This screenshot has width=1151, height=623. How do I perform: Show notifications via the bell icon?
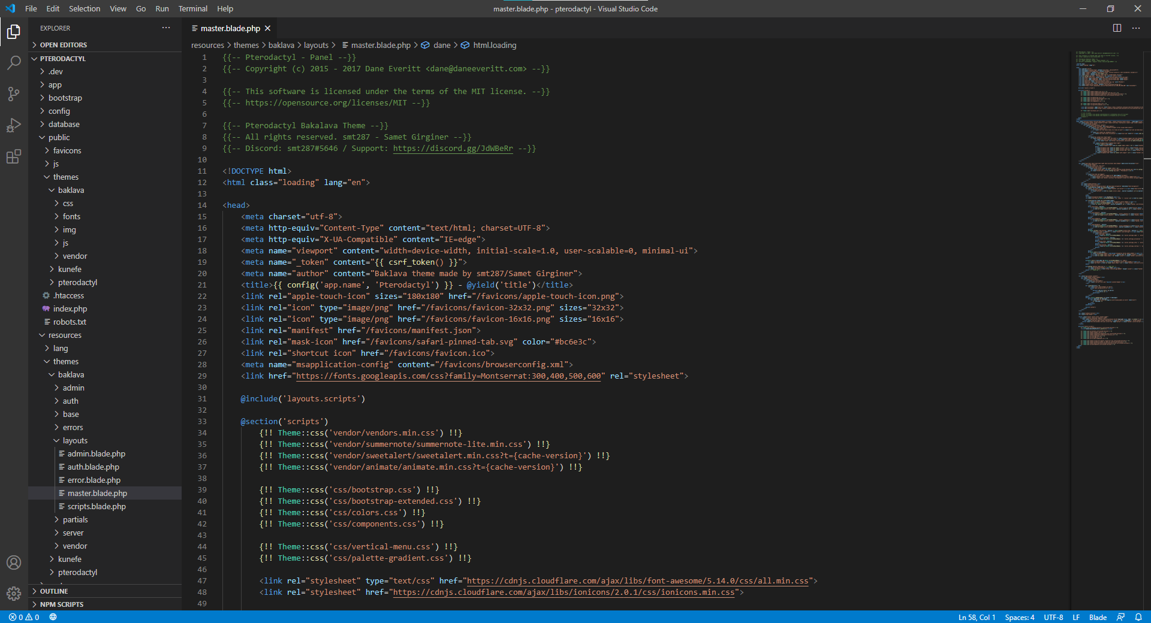(1138, 617)
